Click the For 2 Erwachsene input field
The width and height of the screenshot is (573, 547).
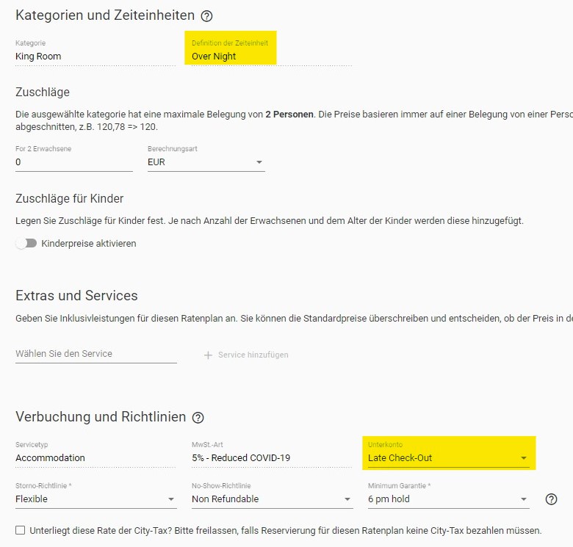click(x=73, y=162)
